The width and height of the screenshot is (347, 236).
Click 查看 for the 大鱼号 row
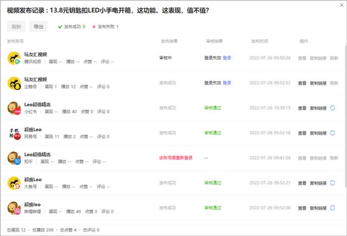coord(302,183)
